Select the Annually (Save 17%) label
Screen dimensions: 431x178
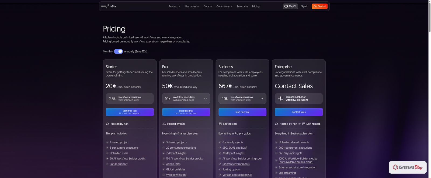pyautogui.click(x=135, y=51)
